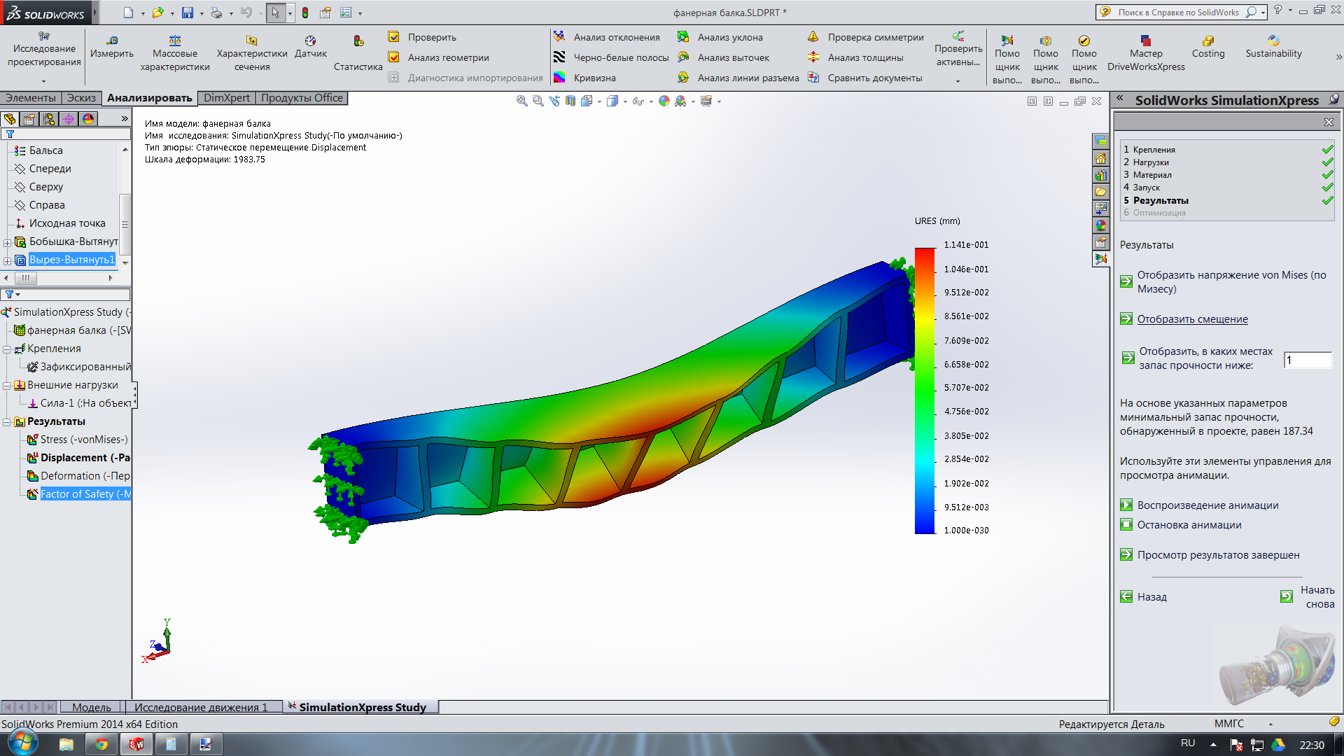1344x756 pixels.
Task: Open Mass Properties (Массовые характеристики) tool
Action: point(175,41)
